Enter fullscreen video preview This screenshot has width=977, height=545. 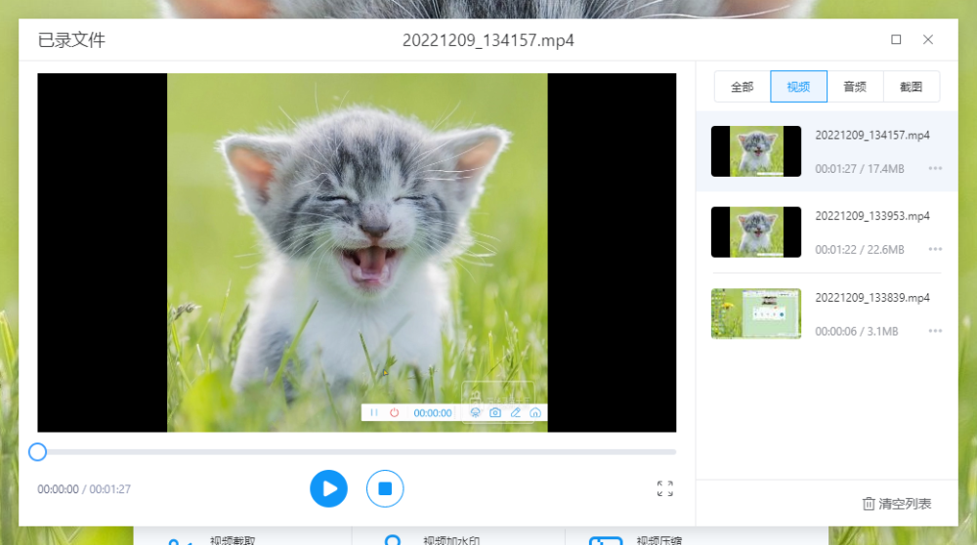pos(664,488)
